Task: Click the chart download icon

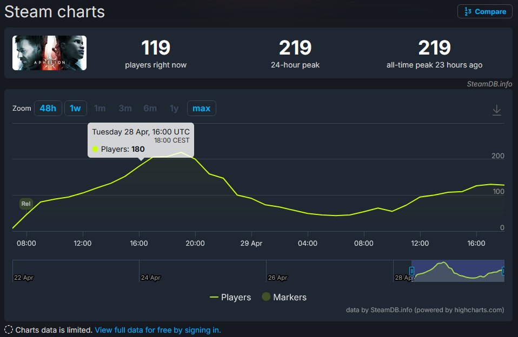Action: click(x=496, y=110)
